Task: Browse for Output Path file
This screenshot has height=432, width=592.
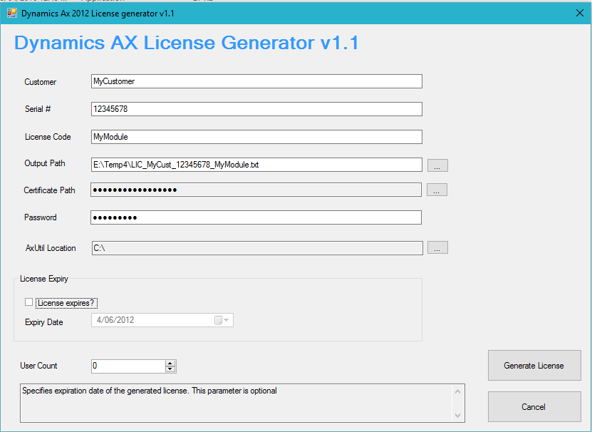Action: (x=437, y=165)
